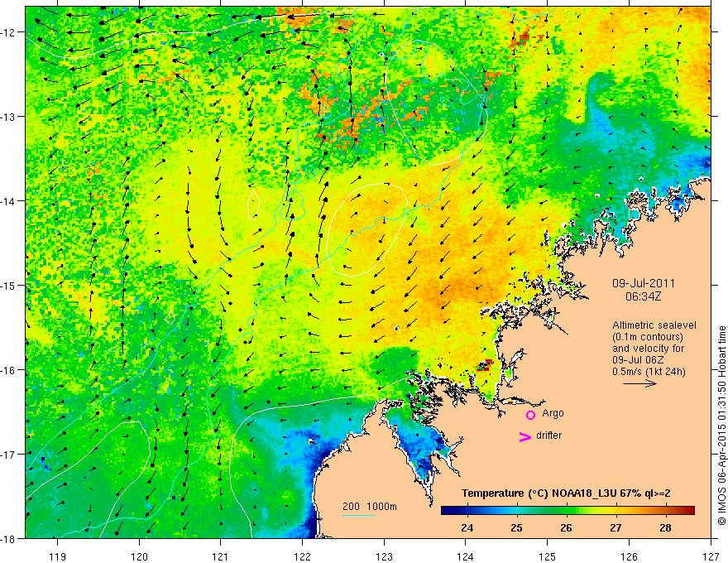
Task: Click the '0.5m/s (1kt 24h)' scale text
Action: tap(649, 372)
